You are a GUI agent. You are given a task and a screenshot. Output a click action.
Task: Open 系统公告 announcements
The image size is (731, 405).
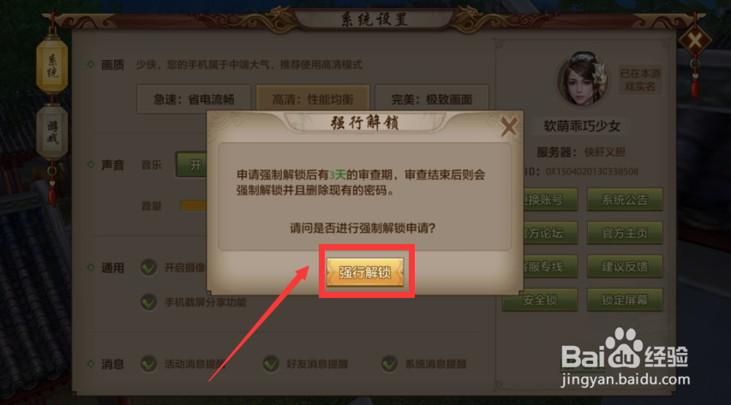point(625,200)
